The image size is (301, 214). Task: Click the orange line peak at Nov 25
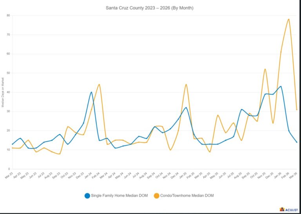point(265,69)
